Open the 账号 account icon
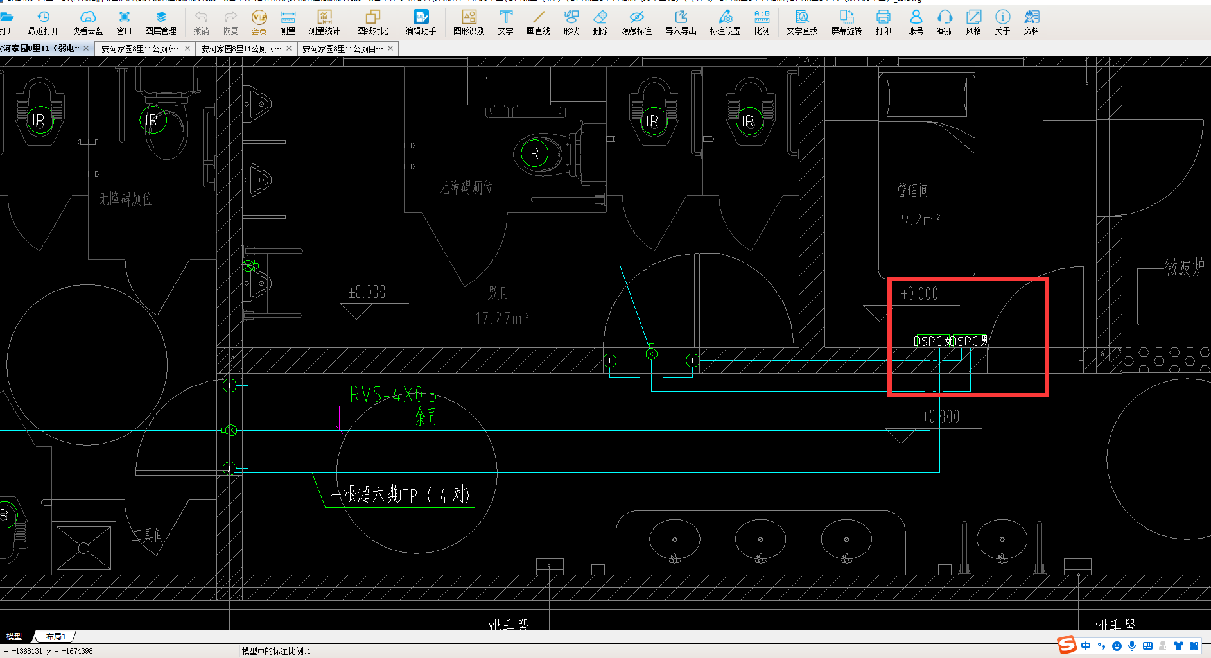Image resolution: width=1211 pixels, height=658 pixels. pos(916,22)
